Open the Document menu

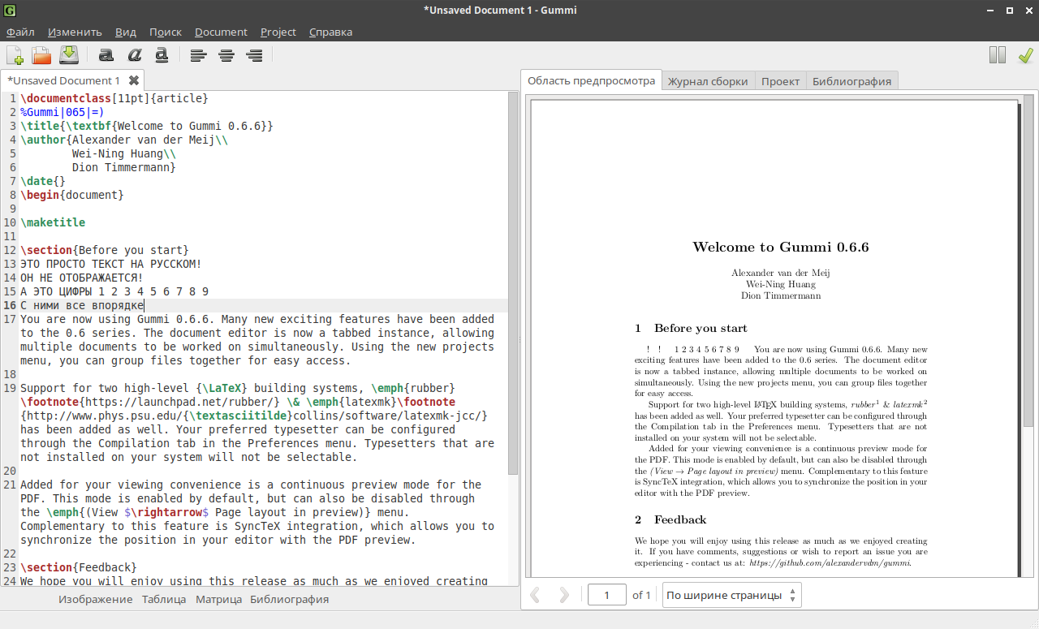221,32
